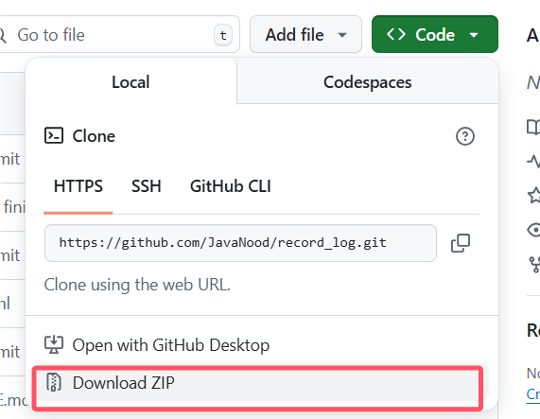Click the Activity pulse icon in sidebar
The image size is (540, 419).
click(533, 161)
